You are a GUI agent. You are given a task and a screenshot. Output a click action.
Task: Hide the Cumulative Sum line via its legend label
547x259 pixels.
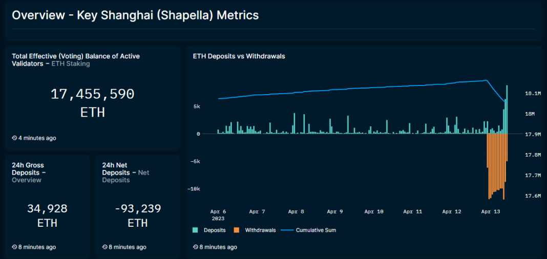pos(315,230)
